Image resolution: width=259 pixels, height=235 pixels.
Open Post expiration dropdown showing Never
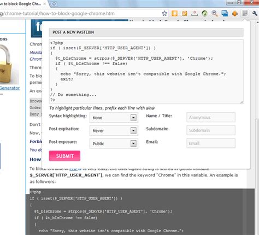(x=114, y=130)
